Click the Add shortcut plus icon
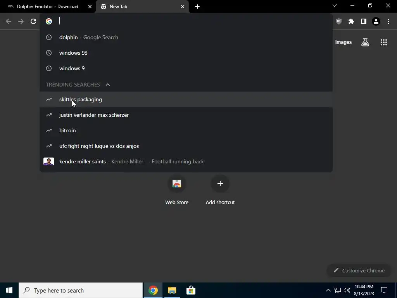Screen dimensions: 397x298 220,184
